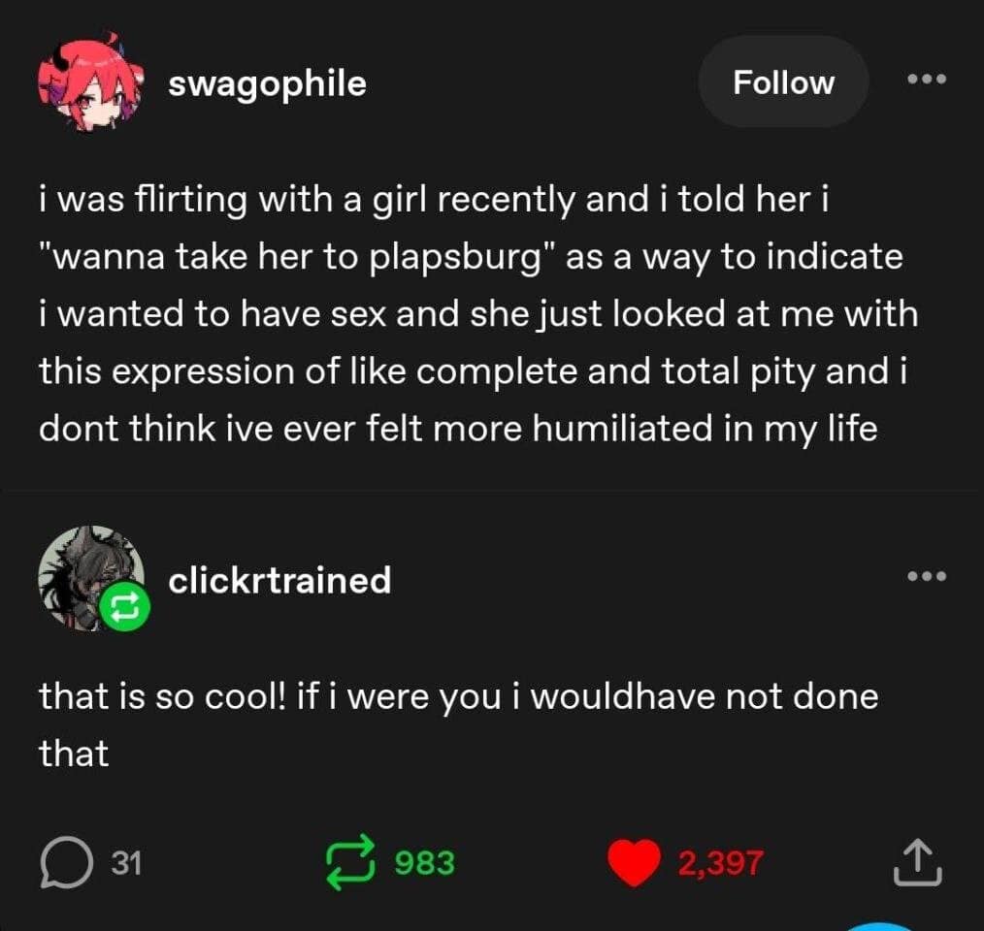Open the reply speech bubble icon
Image resolution: width=984 pixels, height=931 pixels.
point(66,862)
